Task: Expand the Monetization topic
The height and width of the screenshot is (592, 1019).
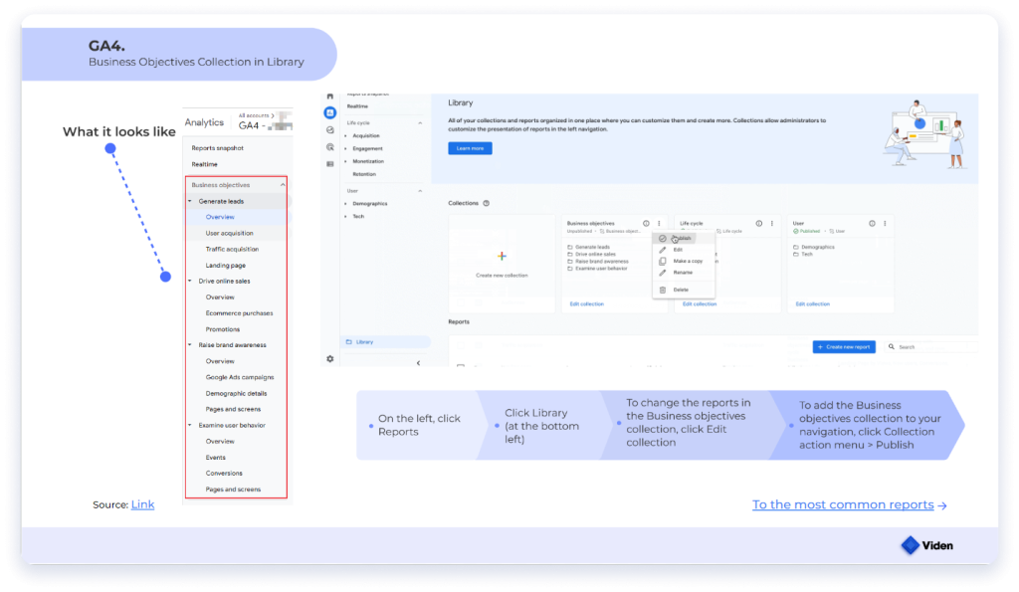Action: (345, 161)
